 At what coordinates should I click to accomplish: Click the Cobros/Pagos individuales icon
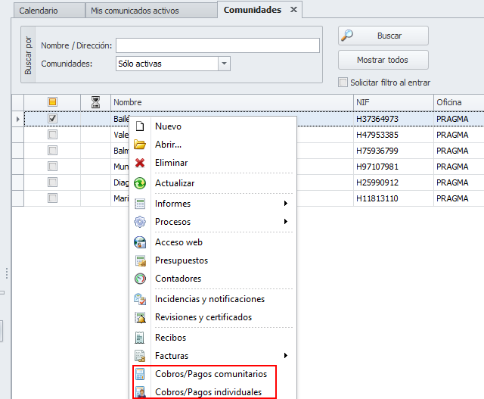coord(140,392)
